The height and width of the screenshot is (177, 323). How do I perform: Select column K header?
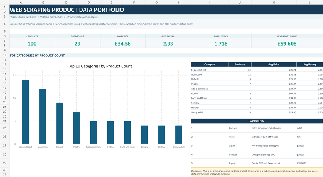point(274,2)
